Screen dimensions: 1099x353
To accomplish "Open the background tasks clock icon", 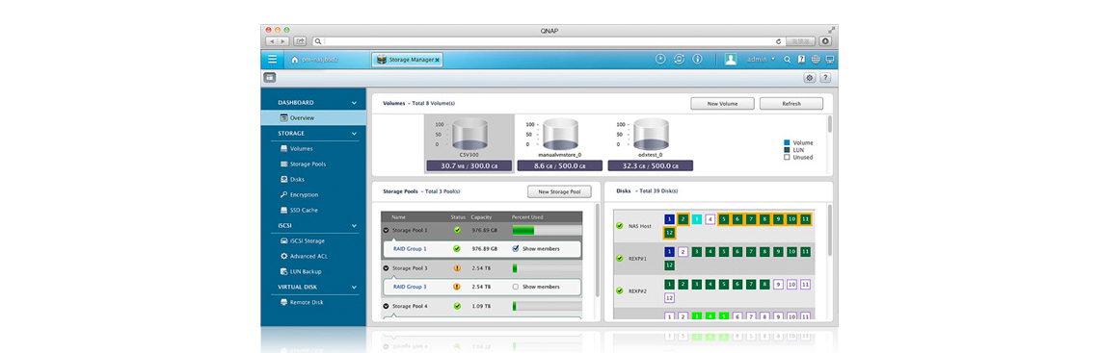I will click(660, 60).
